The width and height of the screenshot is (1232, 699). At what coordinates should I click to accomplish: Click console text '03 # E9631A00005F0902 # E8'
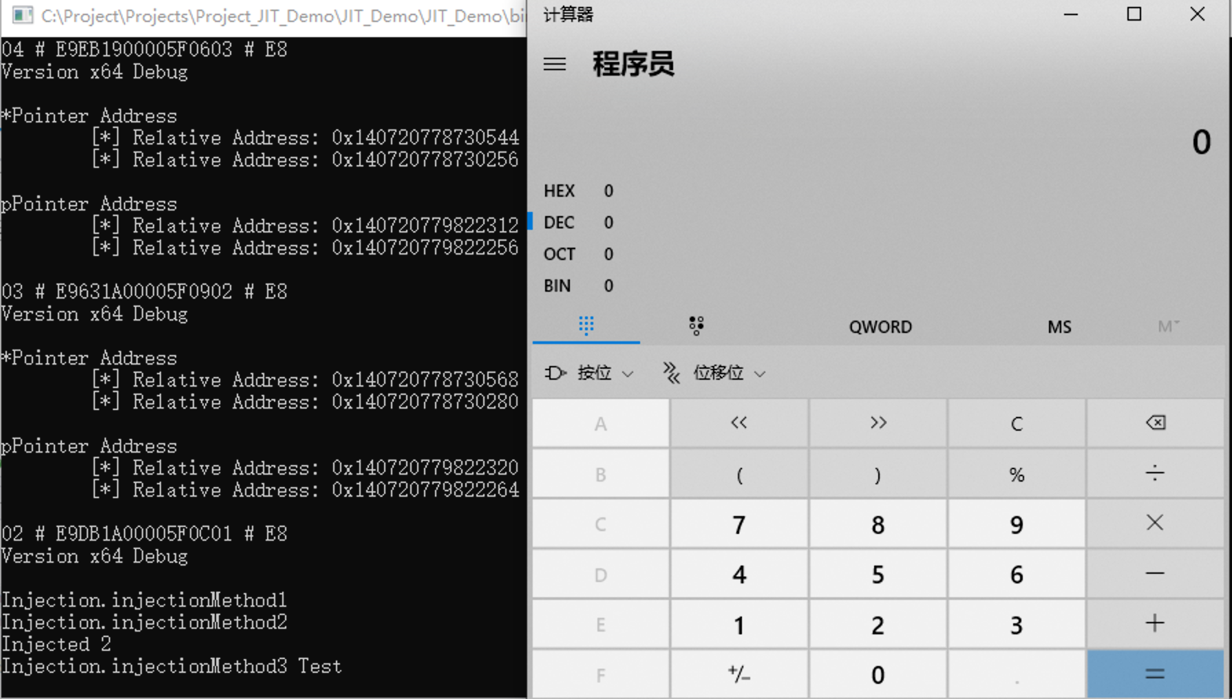click(145, 292)
